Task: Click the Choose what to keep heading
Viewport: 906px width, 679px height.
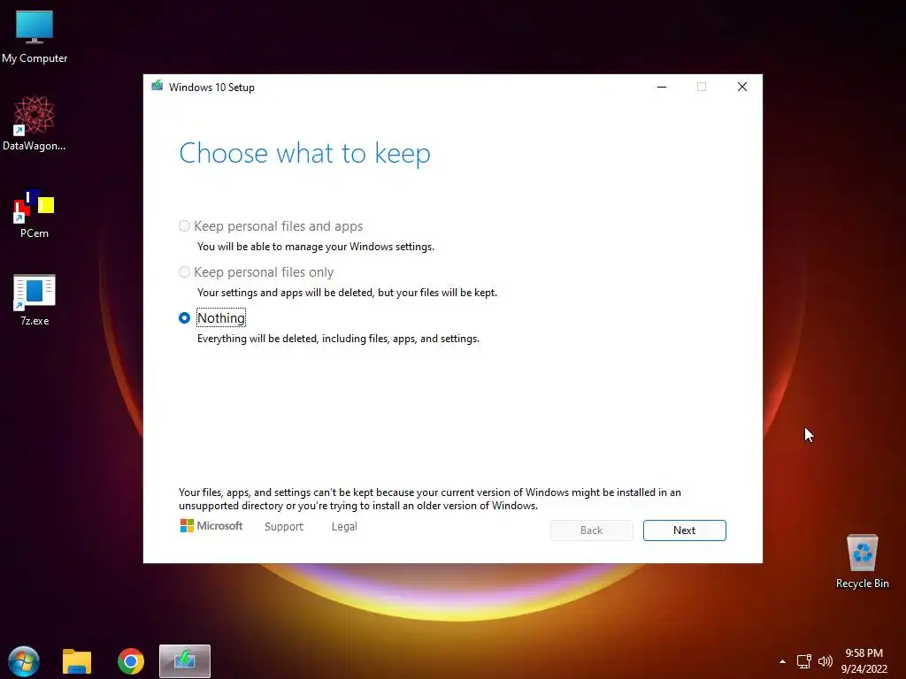Action: pyautogui.click(x=304, y=154)
